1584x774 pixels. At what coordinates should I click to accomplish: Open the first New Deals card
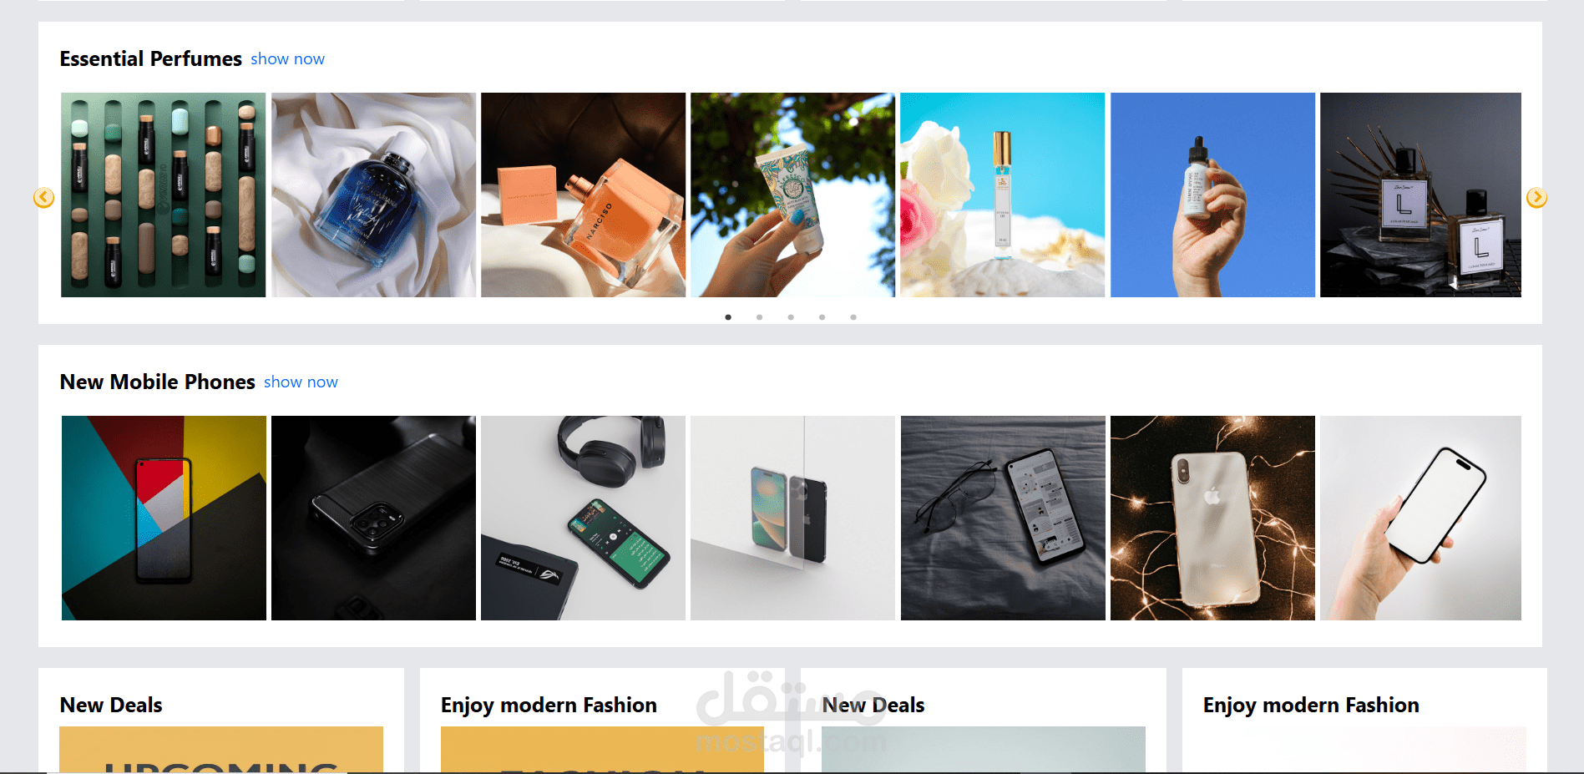pos(221,721)
